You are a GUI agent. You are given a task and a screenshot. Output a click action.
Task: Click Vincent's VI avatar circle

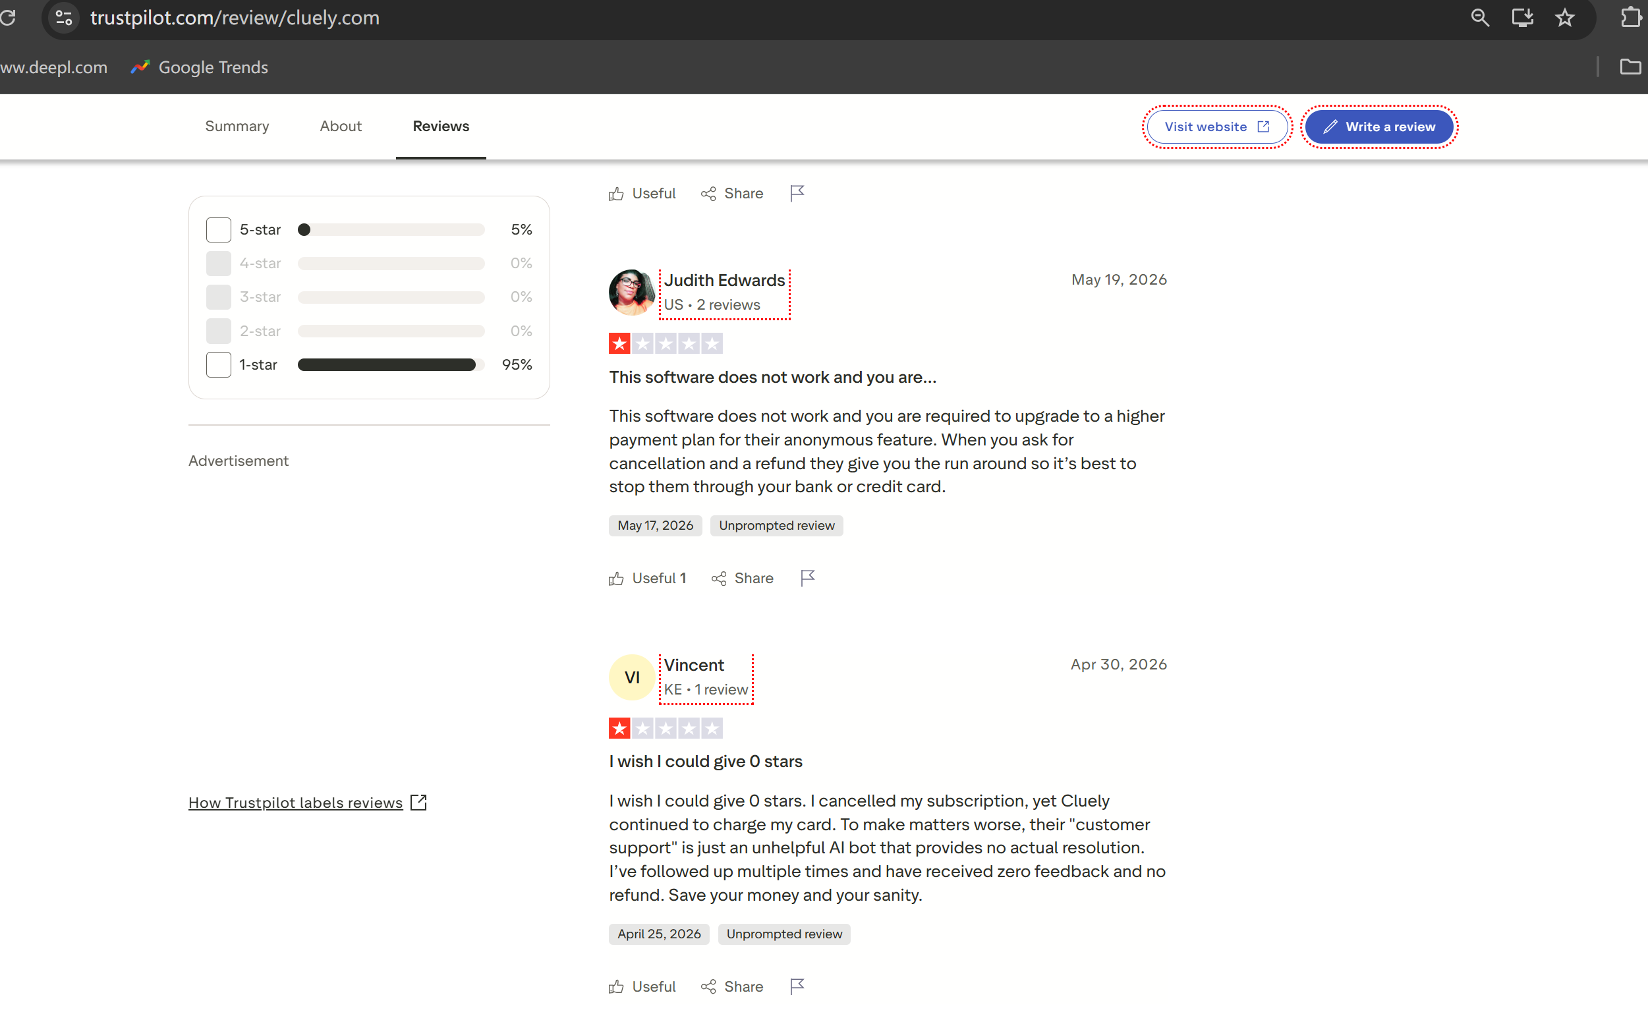(632, 677)
